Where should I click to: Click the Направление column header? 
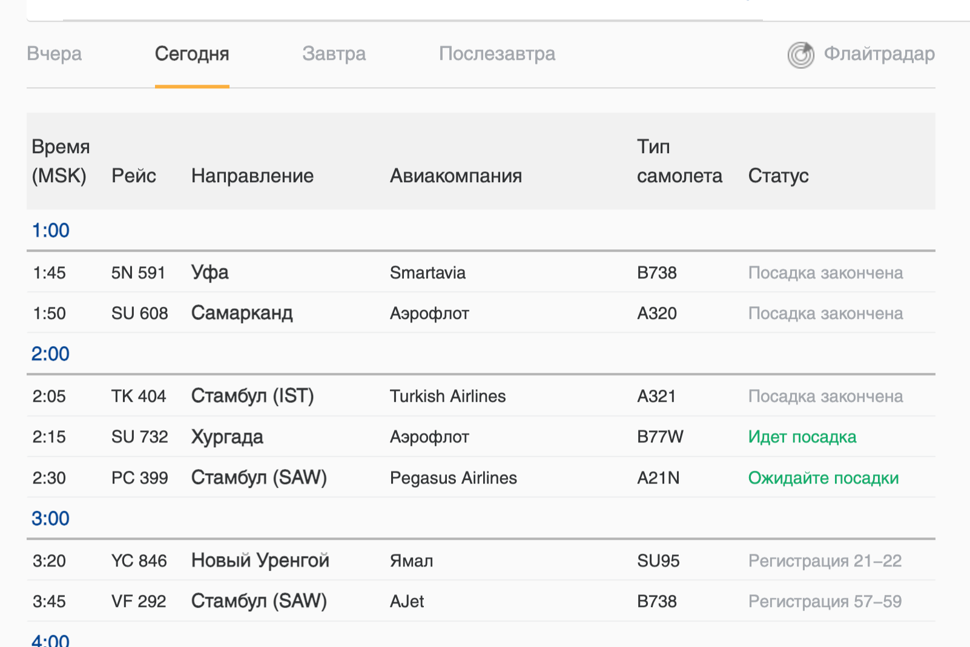pyautogui.click(x=252, y=176)
